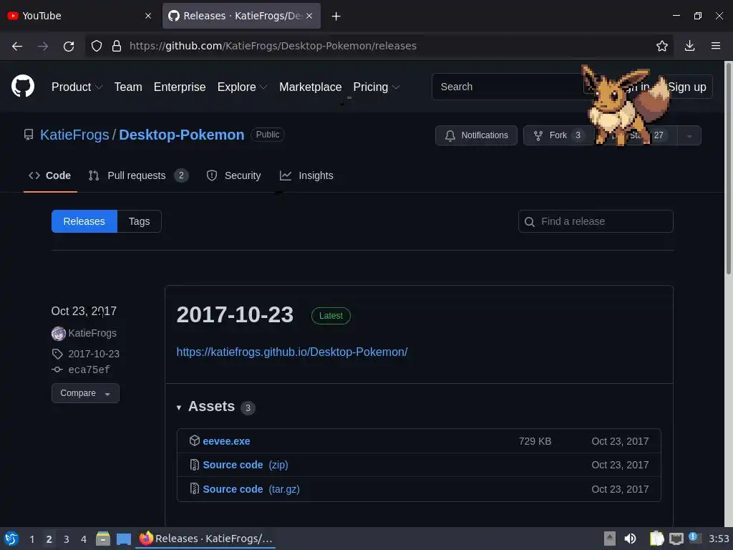Visit katiefrogs.github.io/Desktop-Pokemon link

[x=292, y=352]
